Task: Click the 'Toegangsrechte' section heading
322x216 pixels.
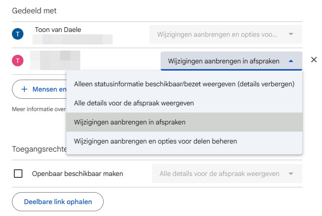Action: tap(38, 149)
